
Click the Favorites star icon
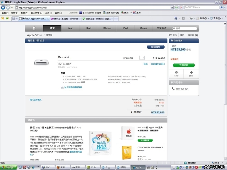coord(2,18)
